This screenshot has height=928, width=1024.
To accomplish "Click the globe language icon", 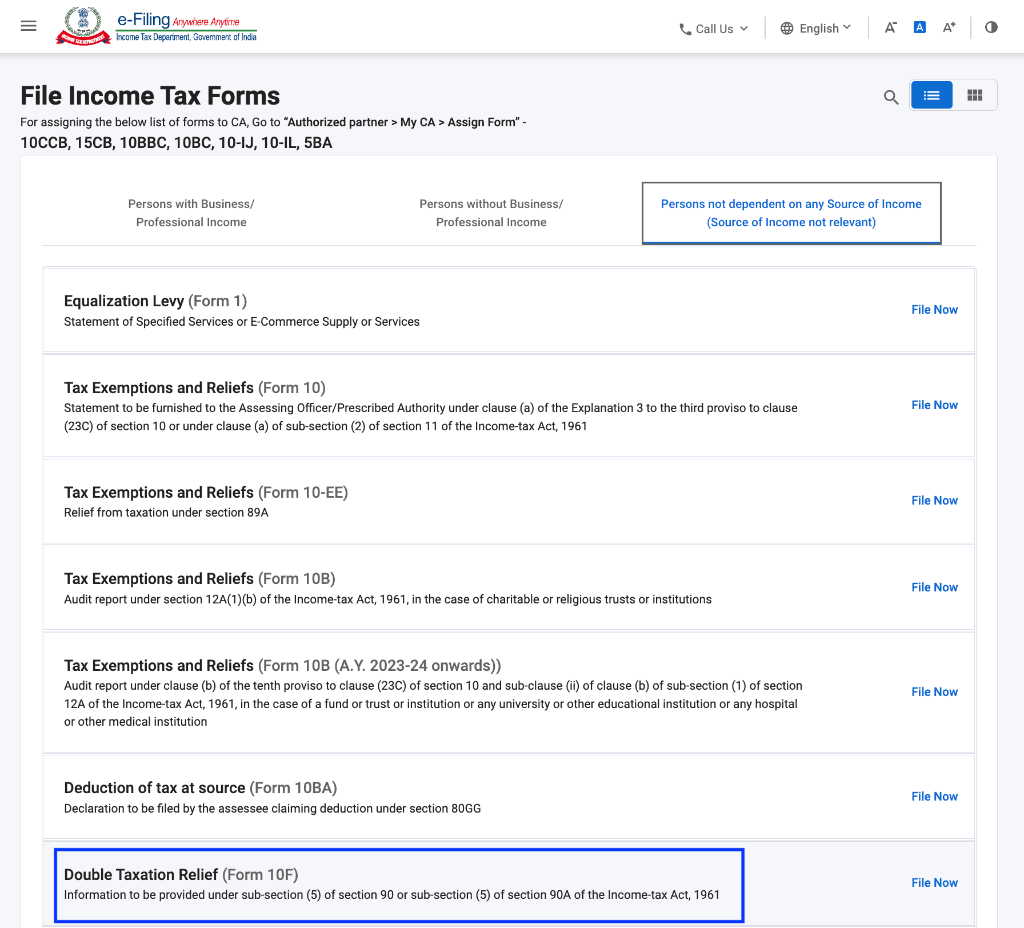I will (787, 29).
